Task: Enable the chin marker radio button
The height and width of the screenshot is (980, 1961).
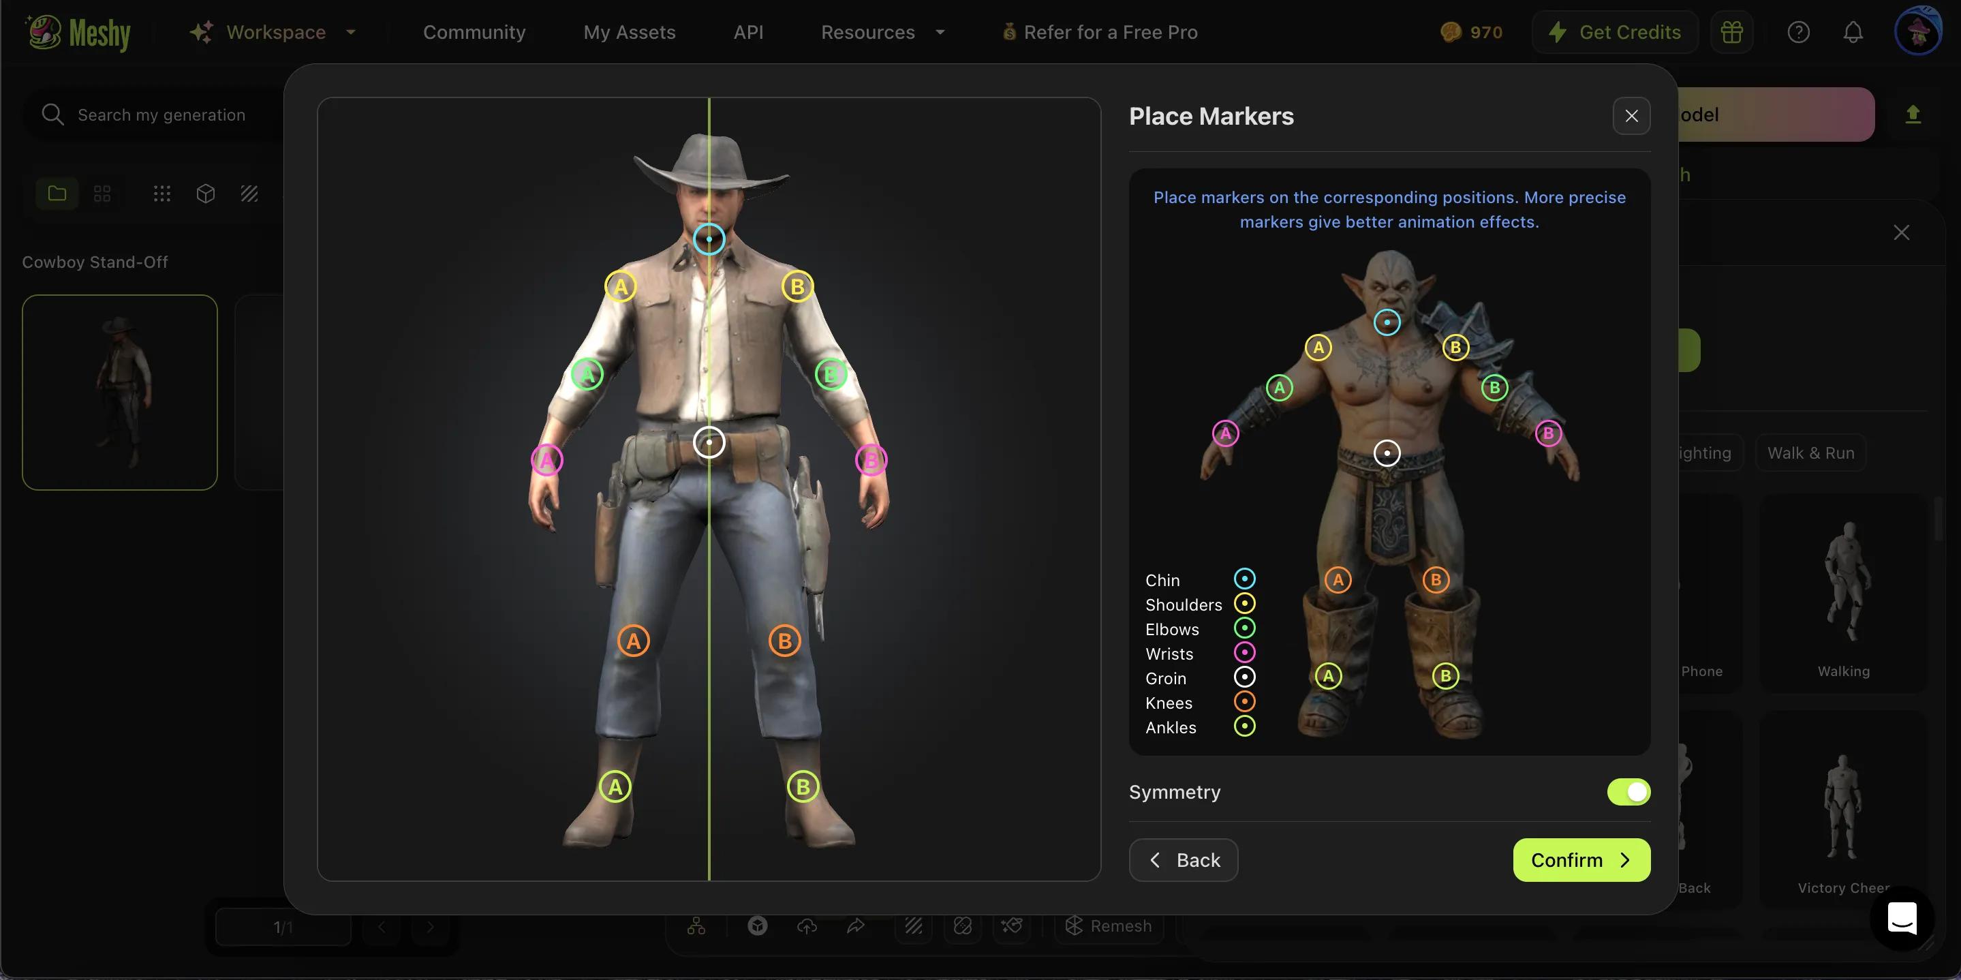Action: 1243,579
